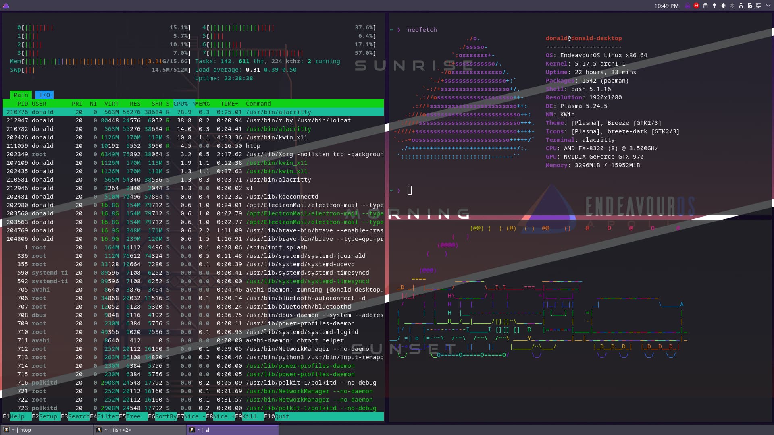Sort by the PID column header
The width and height of the screenshot is (774, 435).
point(23,104)
